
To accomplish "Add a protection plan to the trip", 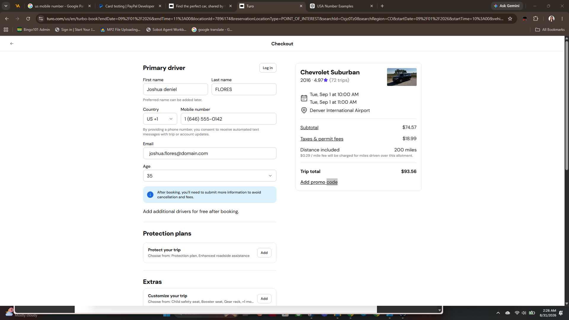I will coord(264,253).
